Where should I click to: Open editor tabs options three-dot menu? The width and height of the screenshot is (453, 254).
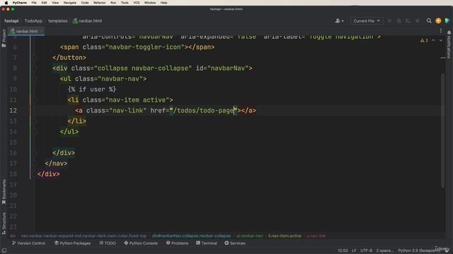pyautogui.click(x=441, y=31)
